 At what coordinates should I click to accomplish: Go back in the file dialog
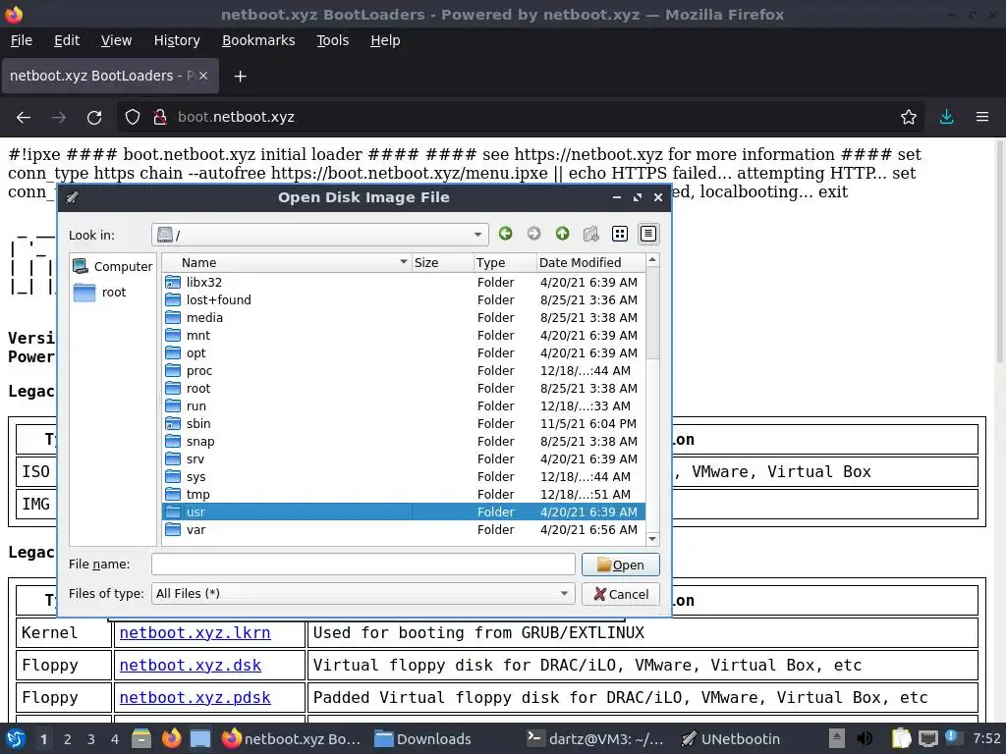pyautogui.click(x=506, y=234)
